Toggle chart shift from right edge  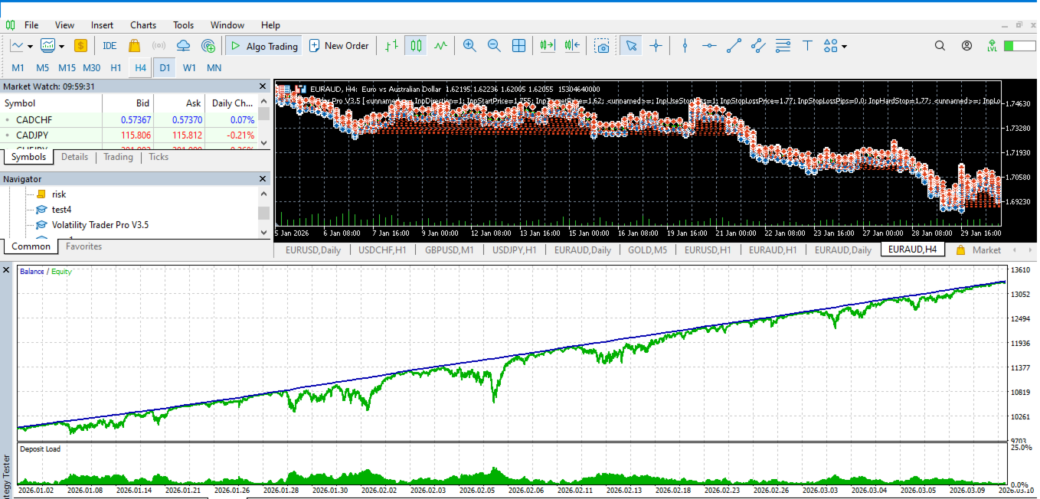[572, 46]
